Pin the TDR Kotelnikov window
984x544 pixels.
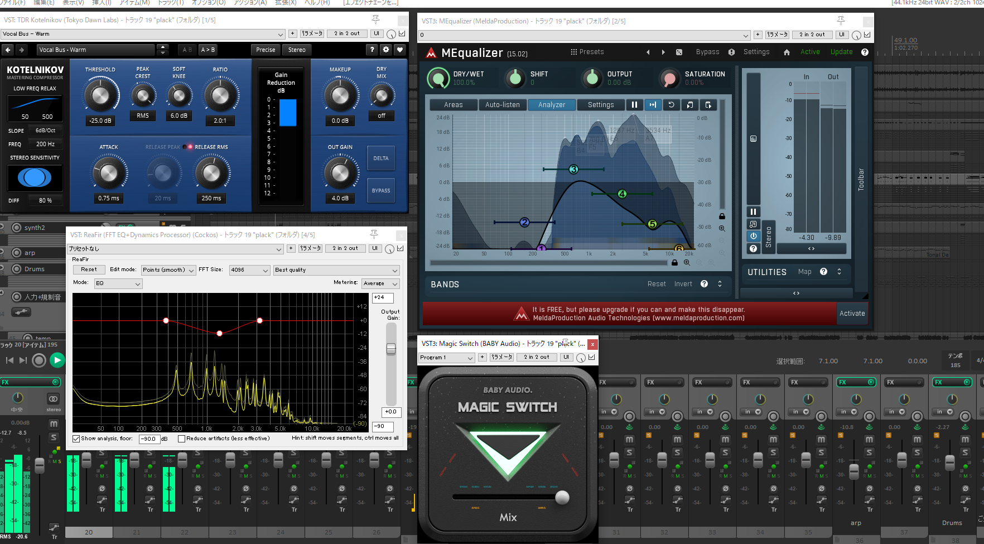(376, 20)
